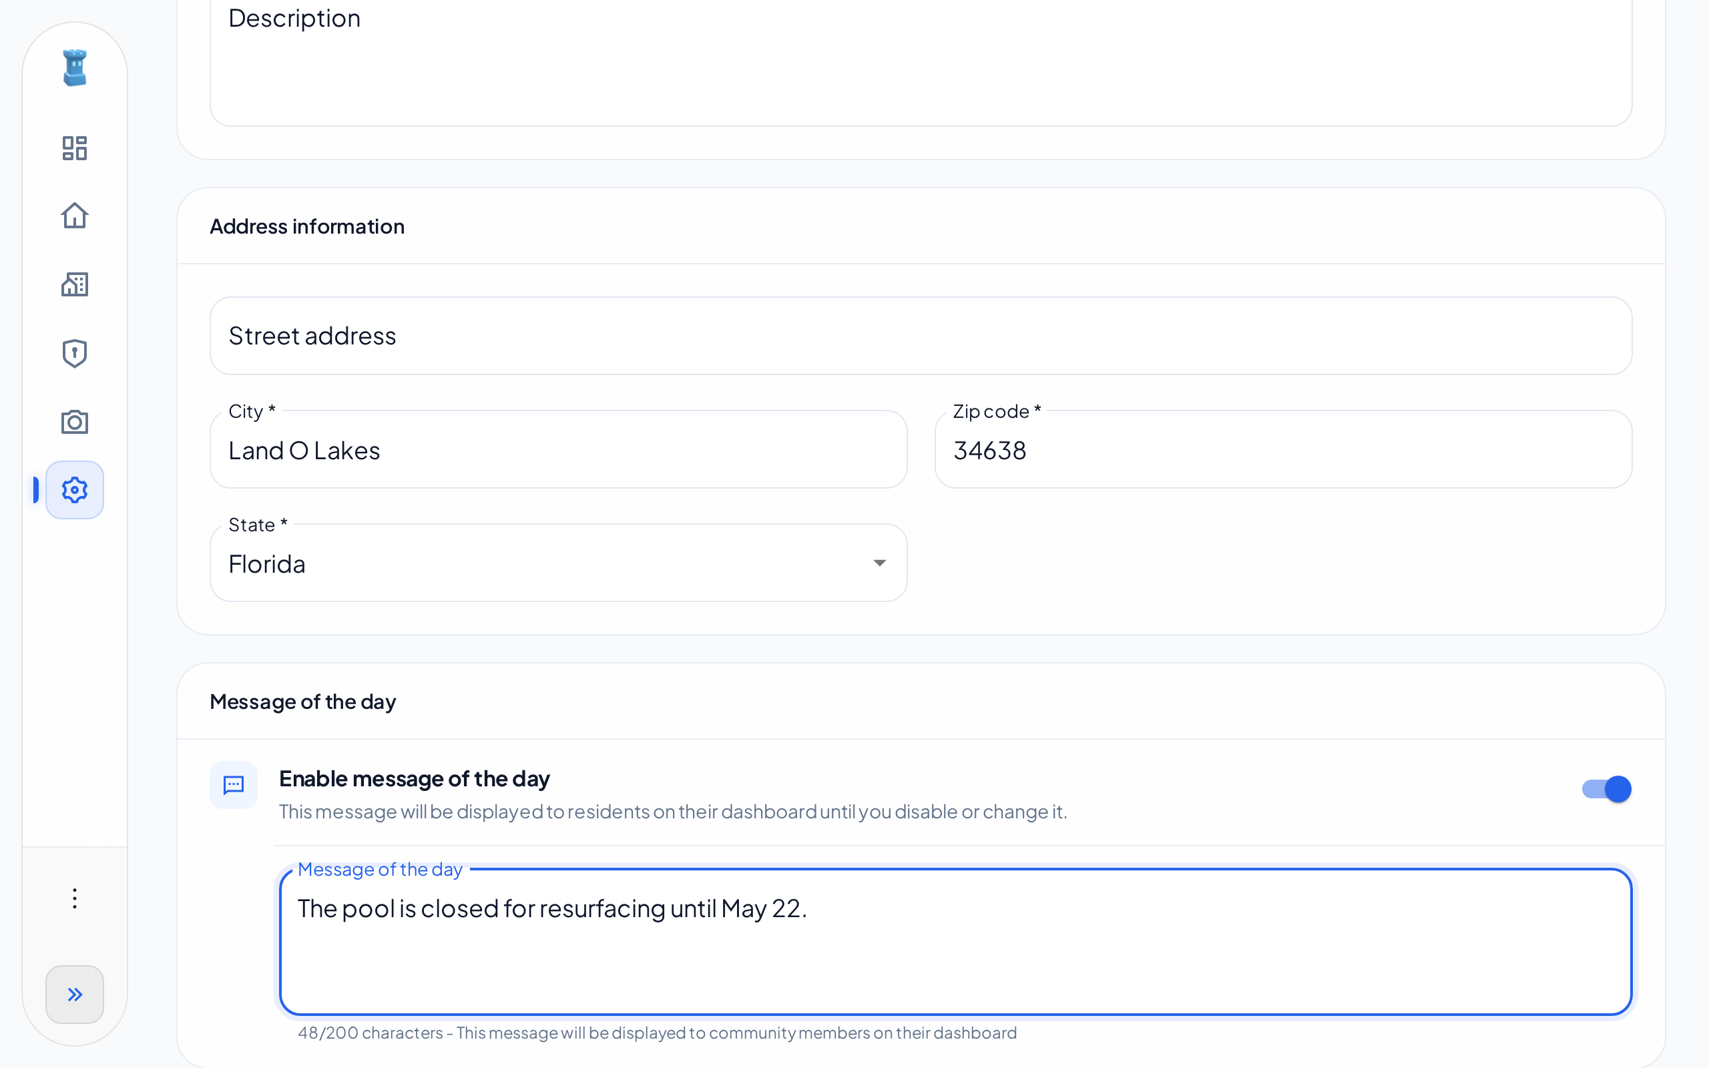The image size is (1709, 1068).
Task: Click the 48/200 characters counter text
Action: pyautogui.click(x=370, y=1033)
